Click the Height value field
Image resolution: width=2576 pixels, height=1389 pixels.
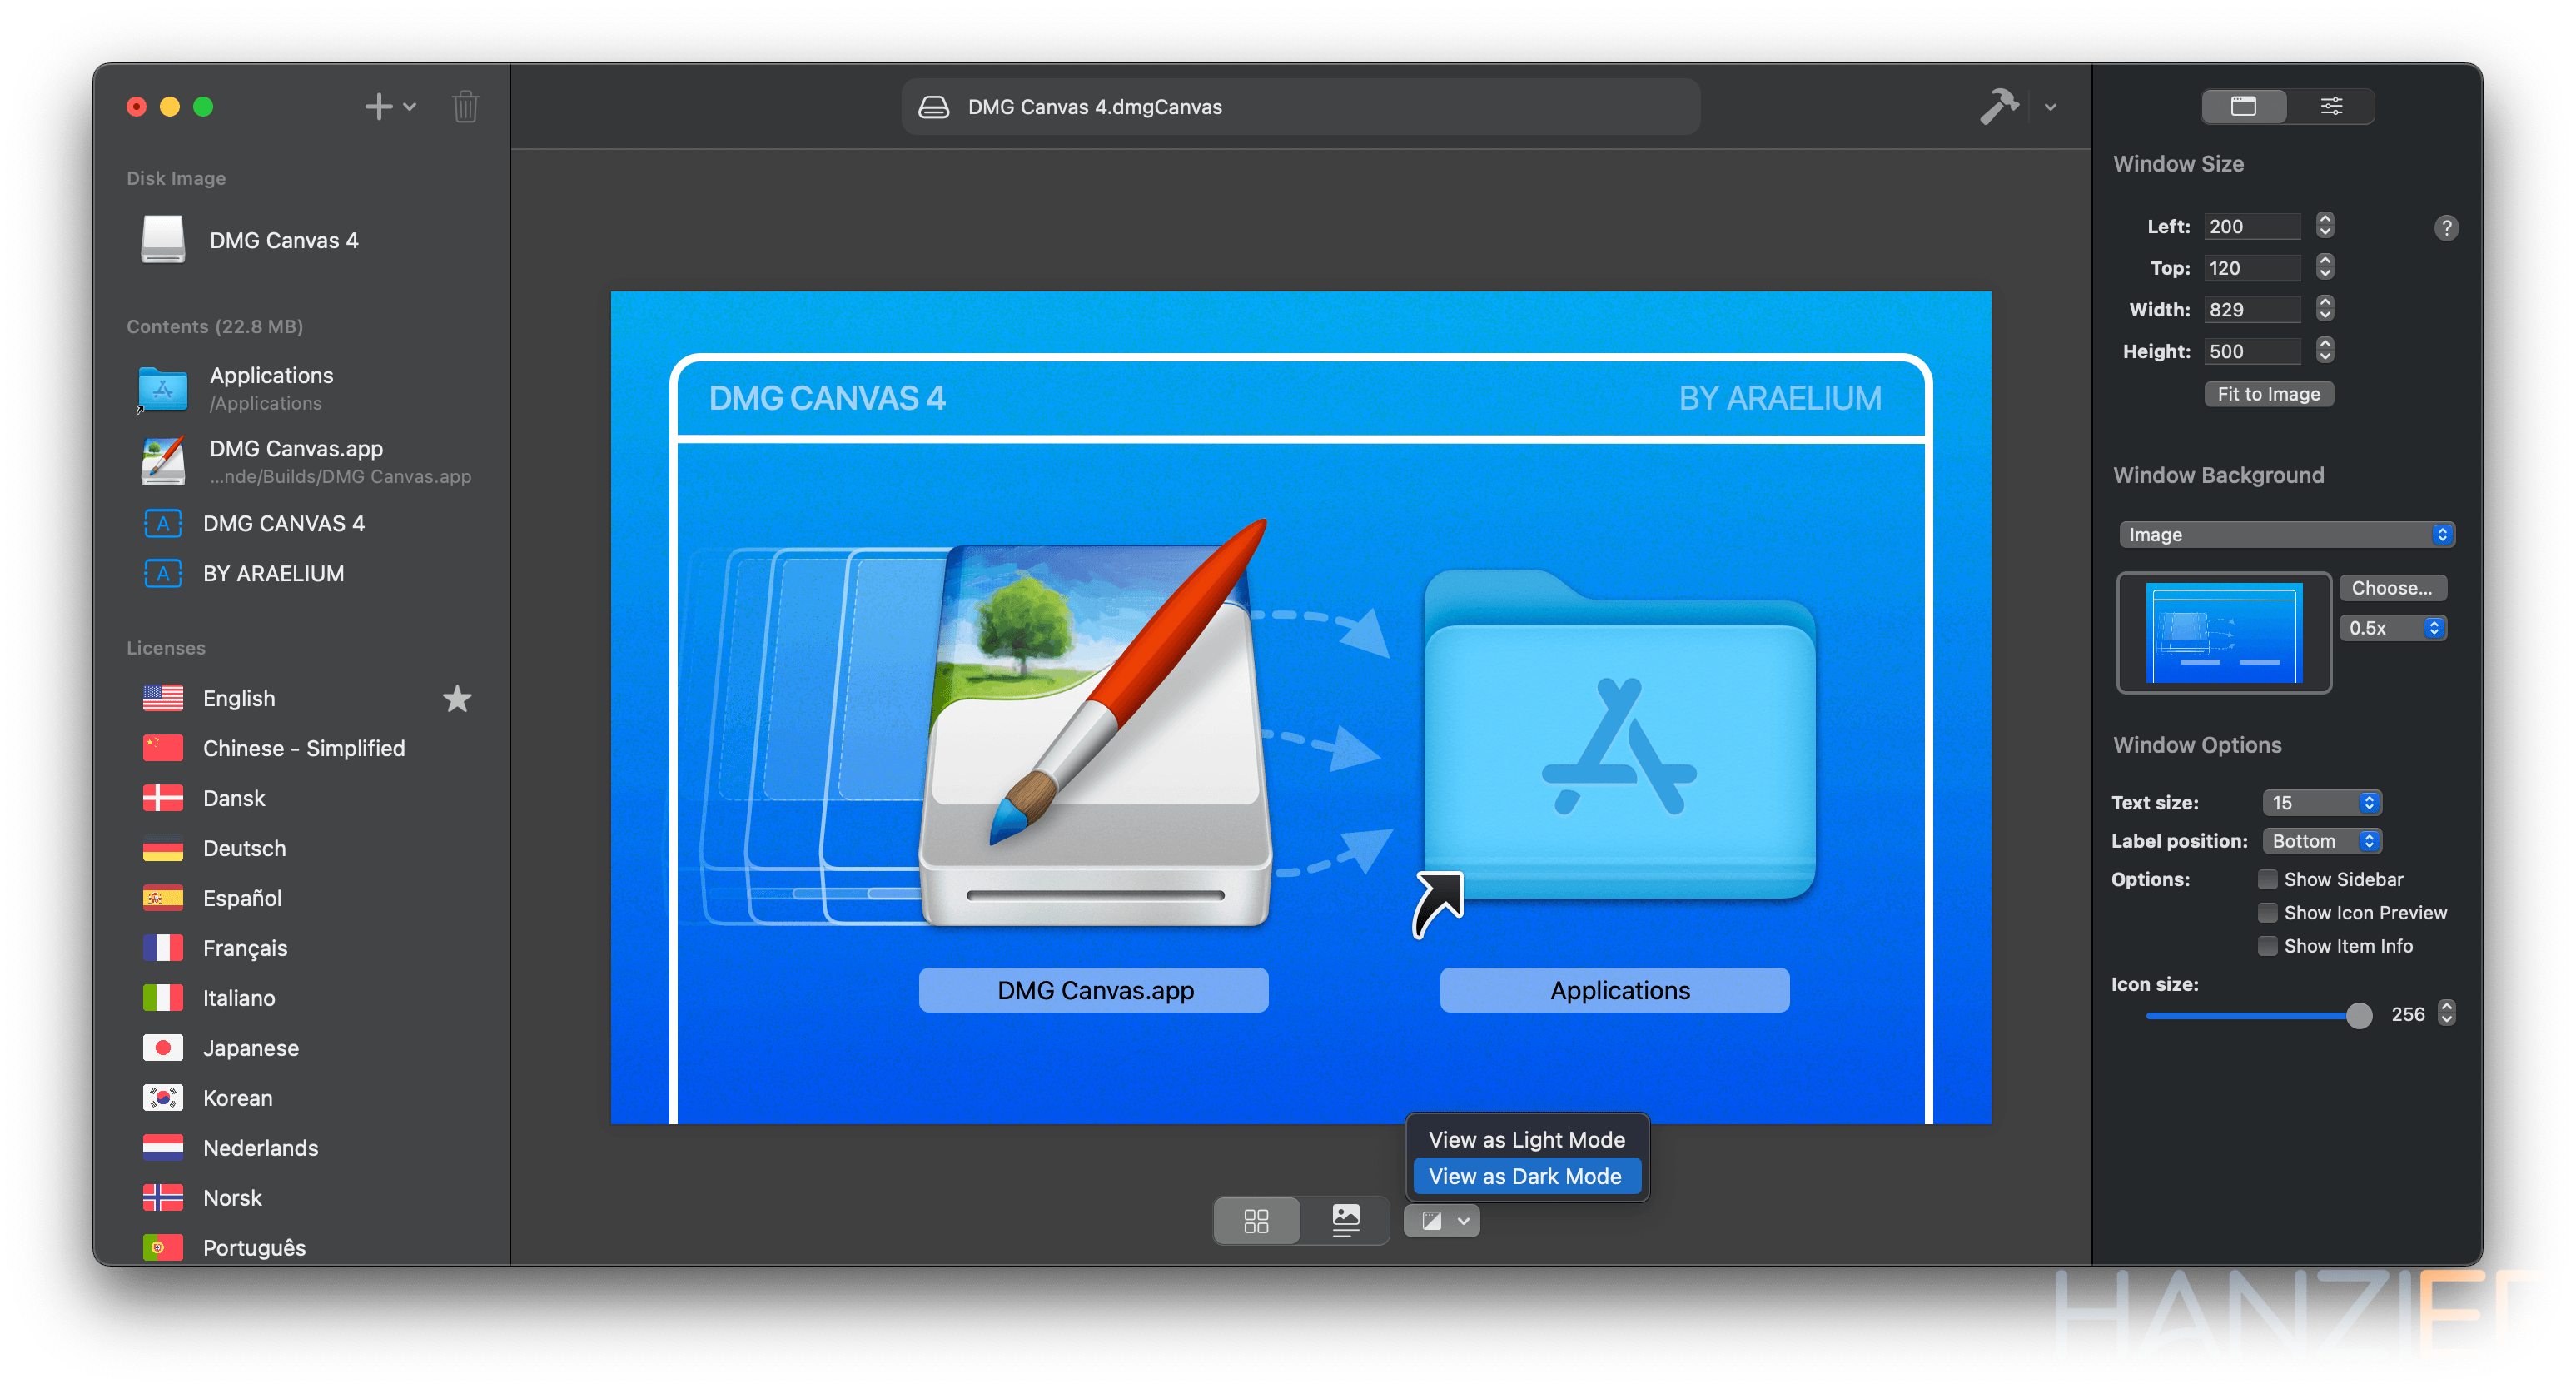[x=2252, y=351]
